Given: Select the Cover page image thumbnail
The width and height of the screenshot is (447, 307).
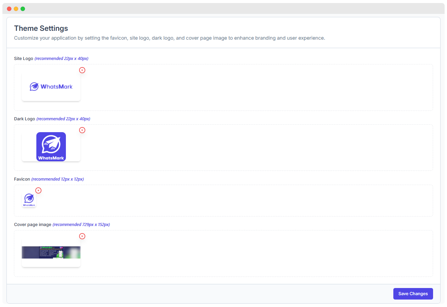Looking at the screenshot, I should pyautogui.click(x=51, y=252).
